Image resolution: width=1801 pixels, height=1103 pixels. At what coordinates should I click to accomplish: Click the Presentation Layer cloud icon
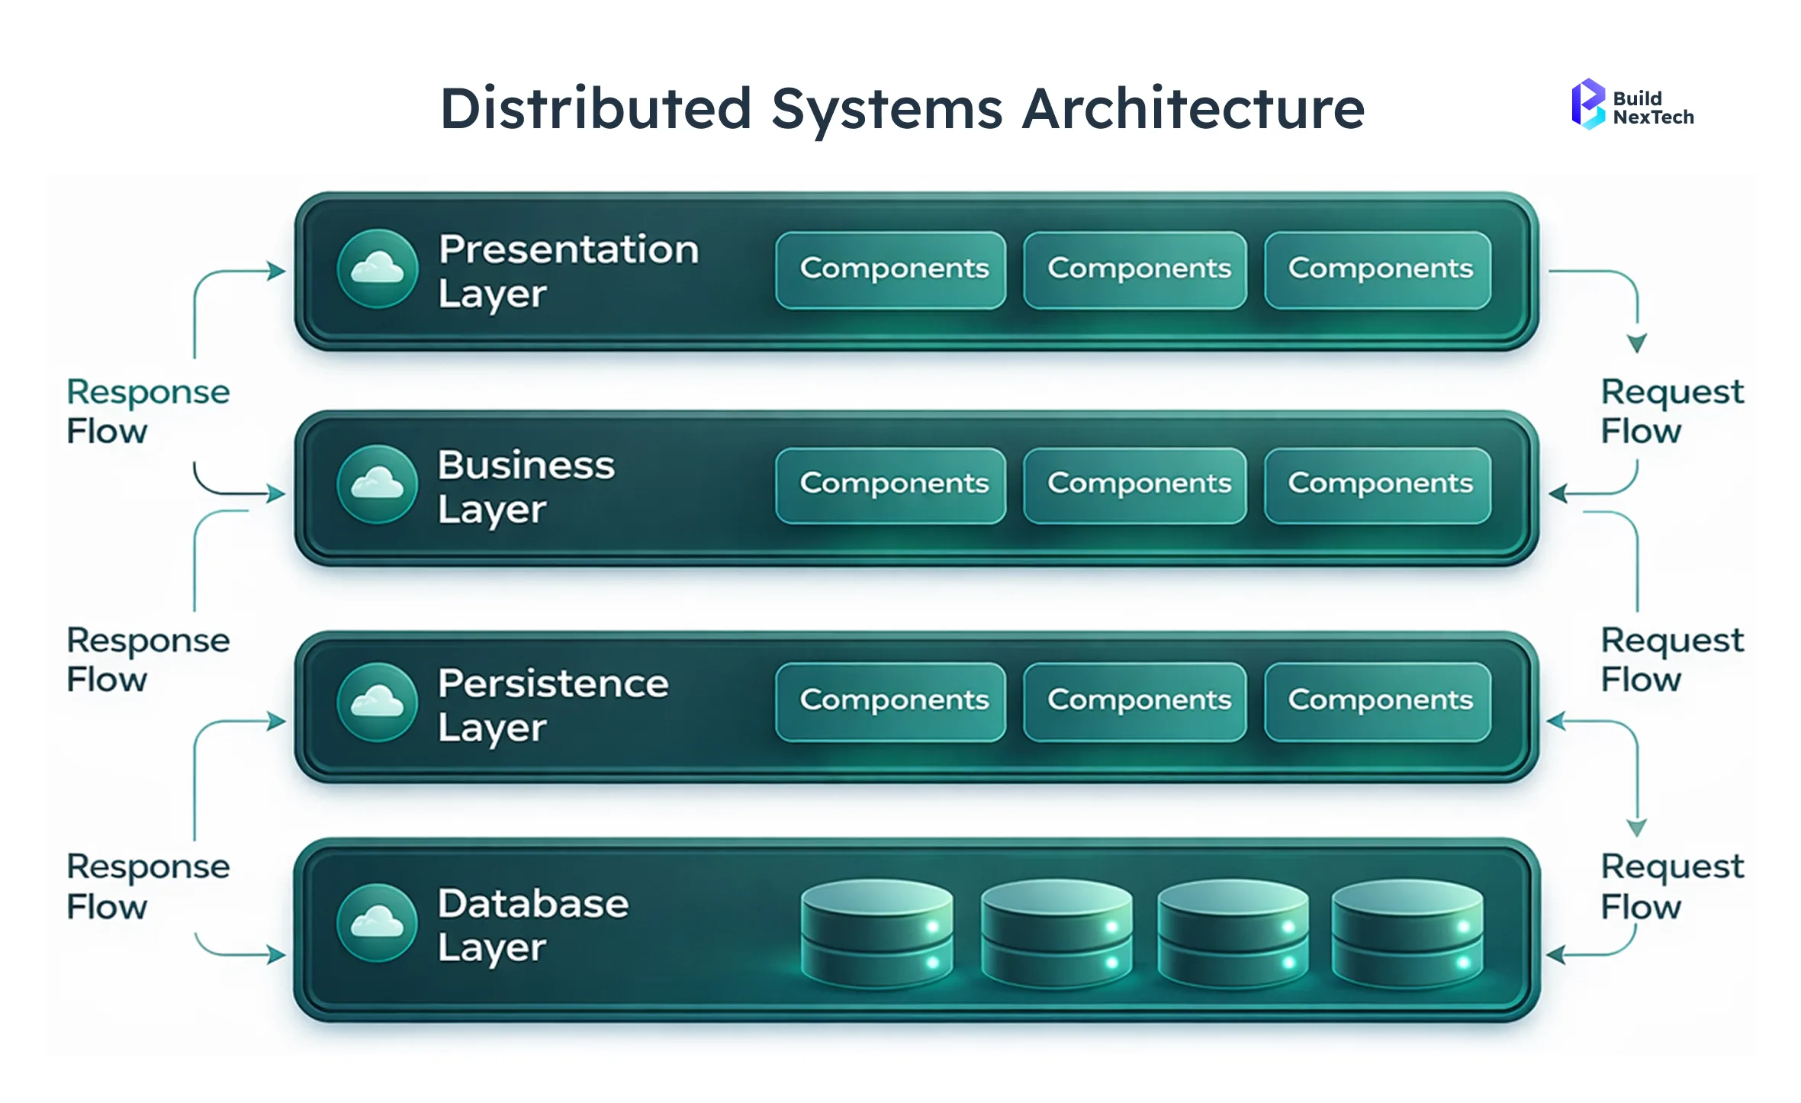pyautogui.click(x=377, y=269)
